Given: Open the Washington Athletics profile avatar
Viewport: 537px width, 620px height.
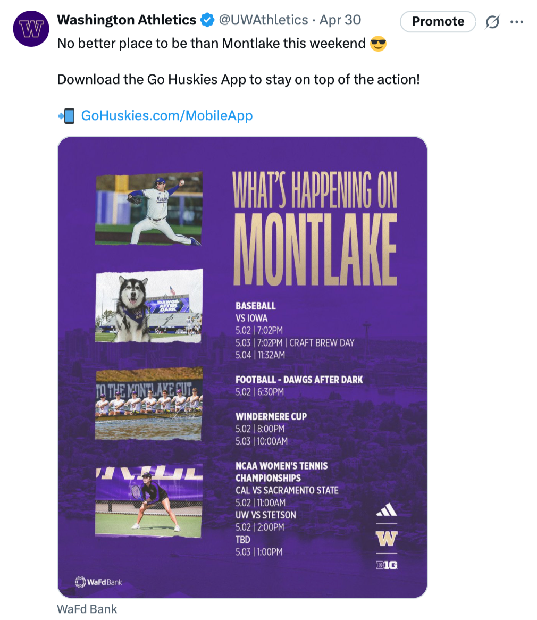Looking at the screenshot, I should coord(31,29).
